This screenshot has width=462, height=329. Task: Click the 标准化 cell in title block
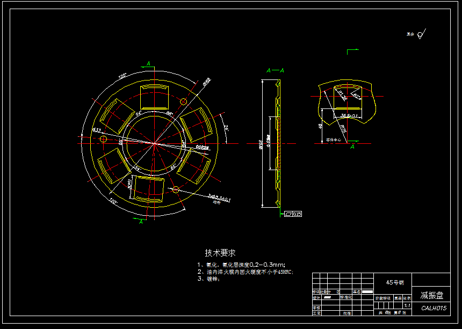[345, 297]
